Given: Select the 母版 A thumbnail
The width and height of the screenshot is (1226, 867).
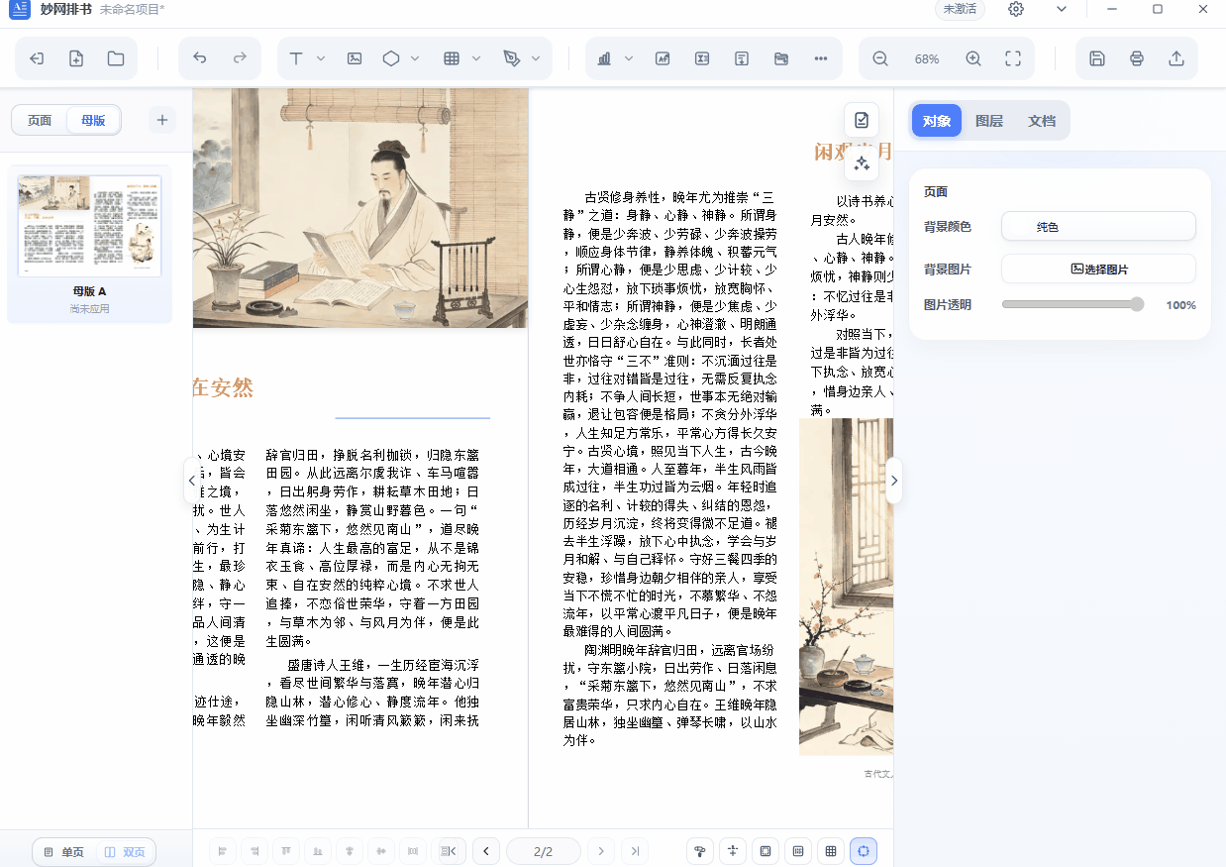Looking at the screenshot, I should [89, 226].
